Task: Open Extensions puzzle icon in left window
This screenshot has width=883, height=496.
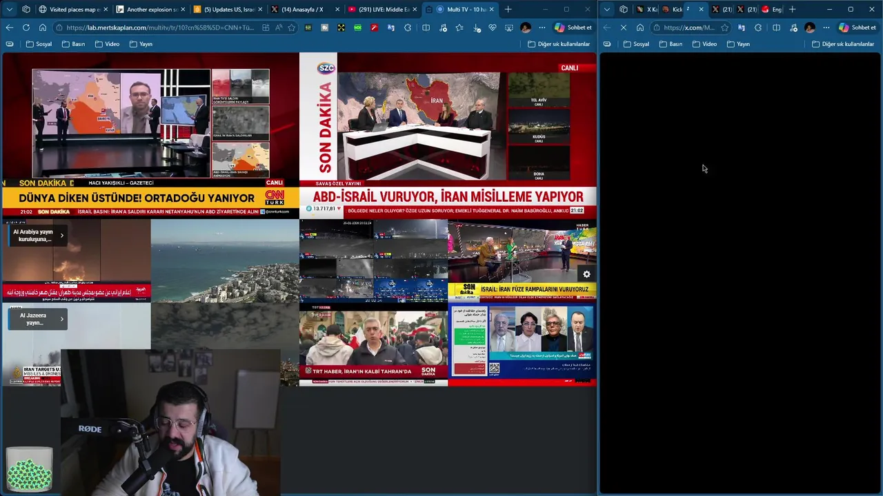Action: 408,28
